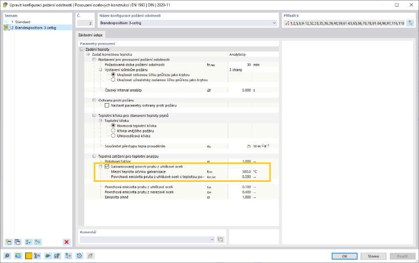
Task: Collapse galvanized surface sub-tree expander
Action: [x=100, y=167]
